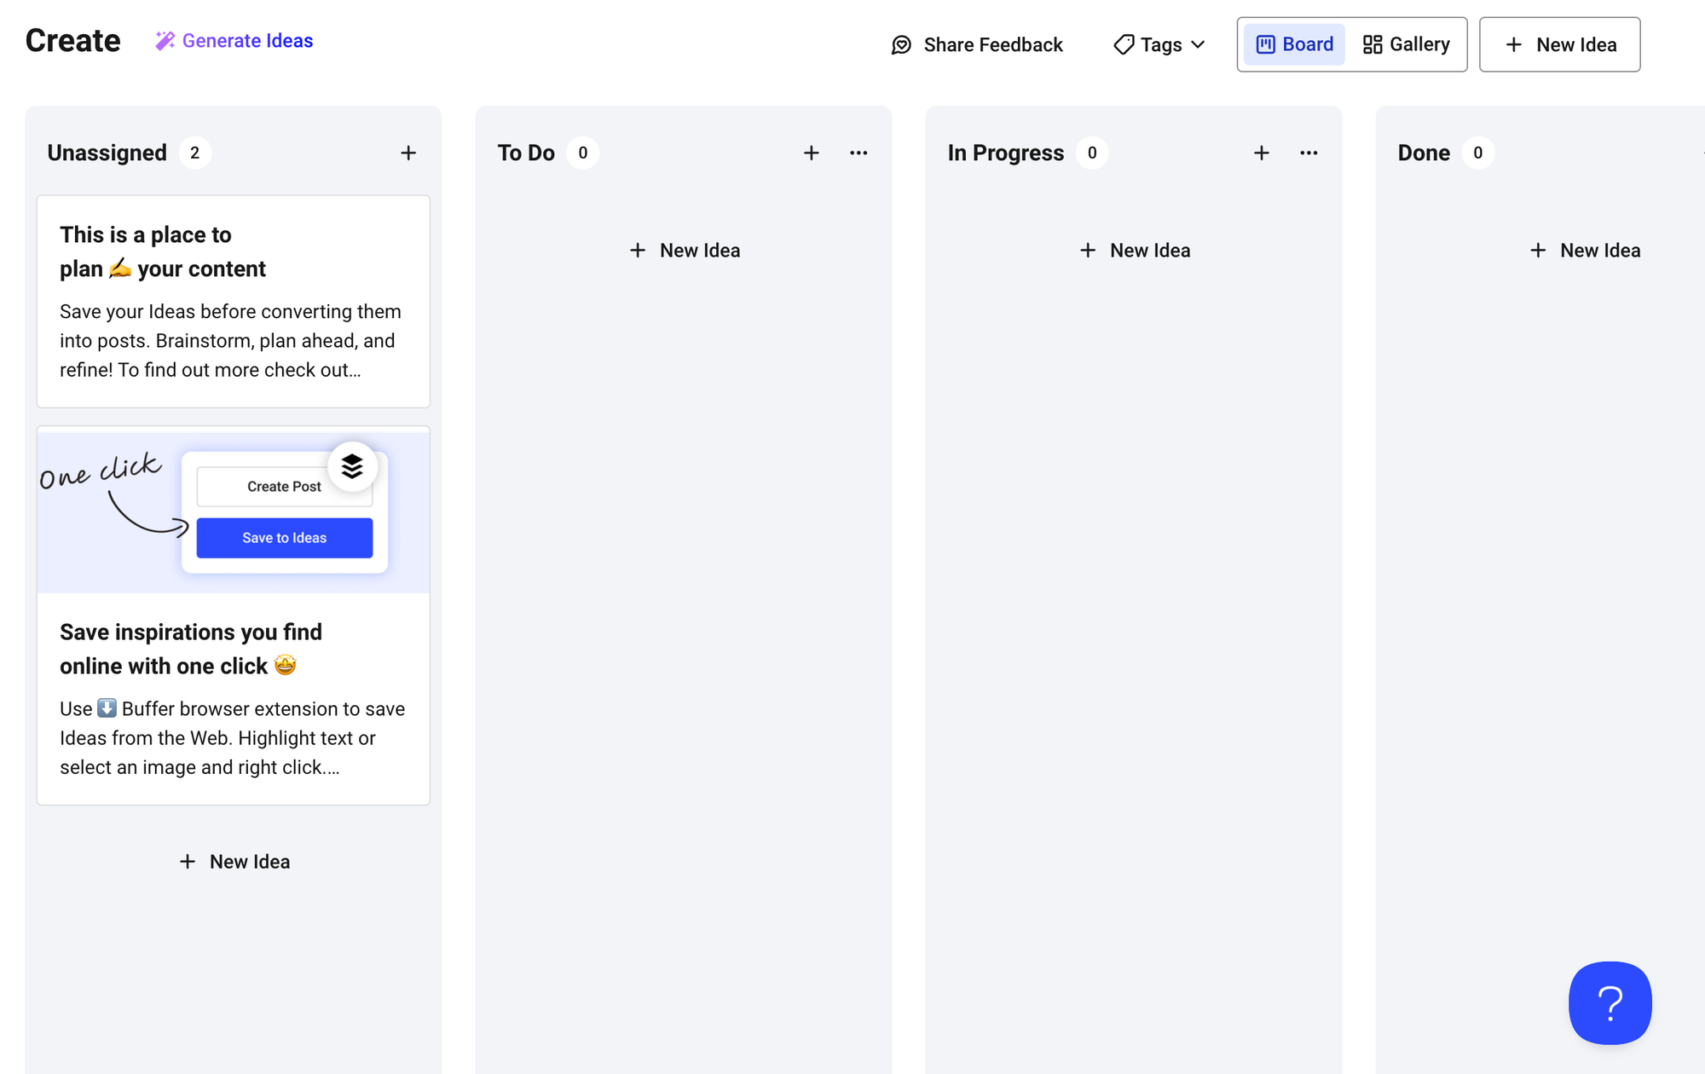Keep Board view selected
1705x1074 pixels.
1292,43
